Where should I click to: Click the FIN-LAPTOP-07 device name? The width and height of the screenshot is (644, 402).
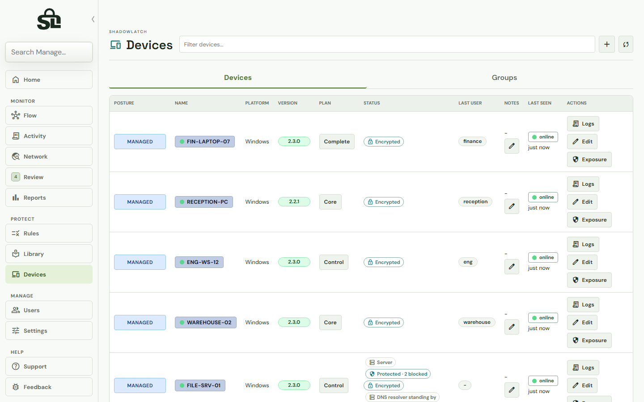pos(205,142)
